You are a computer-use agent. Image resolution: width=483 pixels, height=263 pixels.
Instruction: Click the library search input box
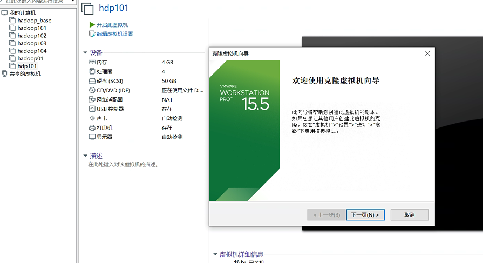click(x=36, y=2)
